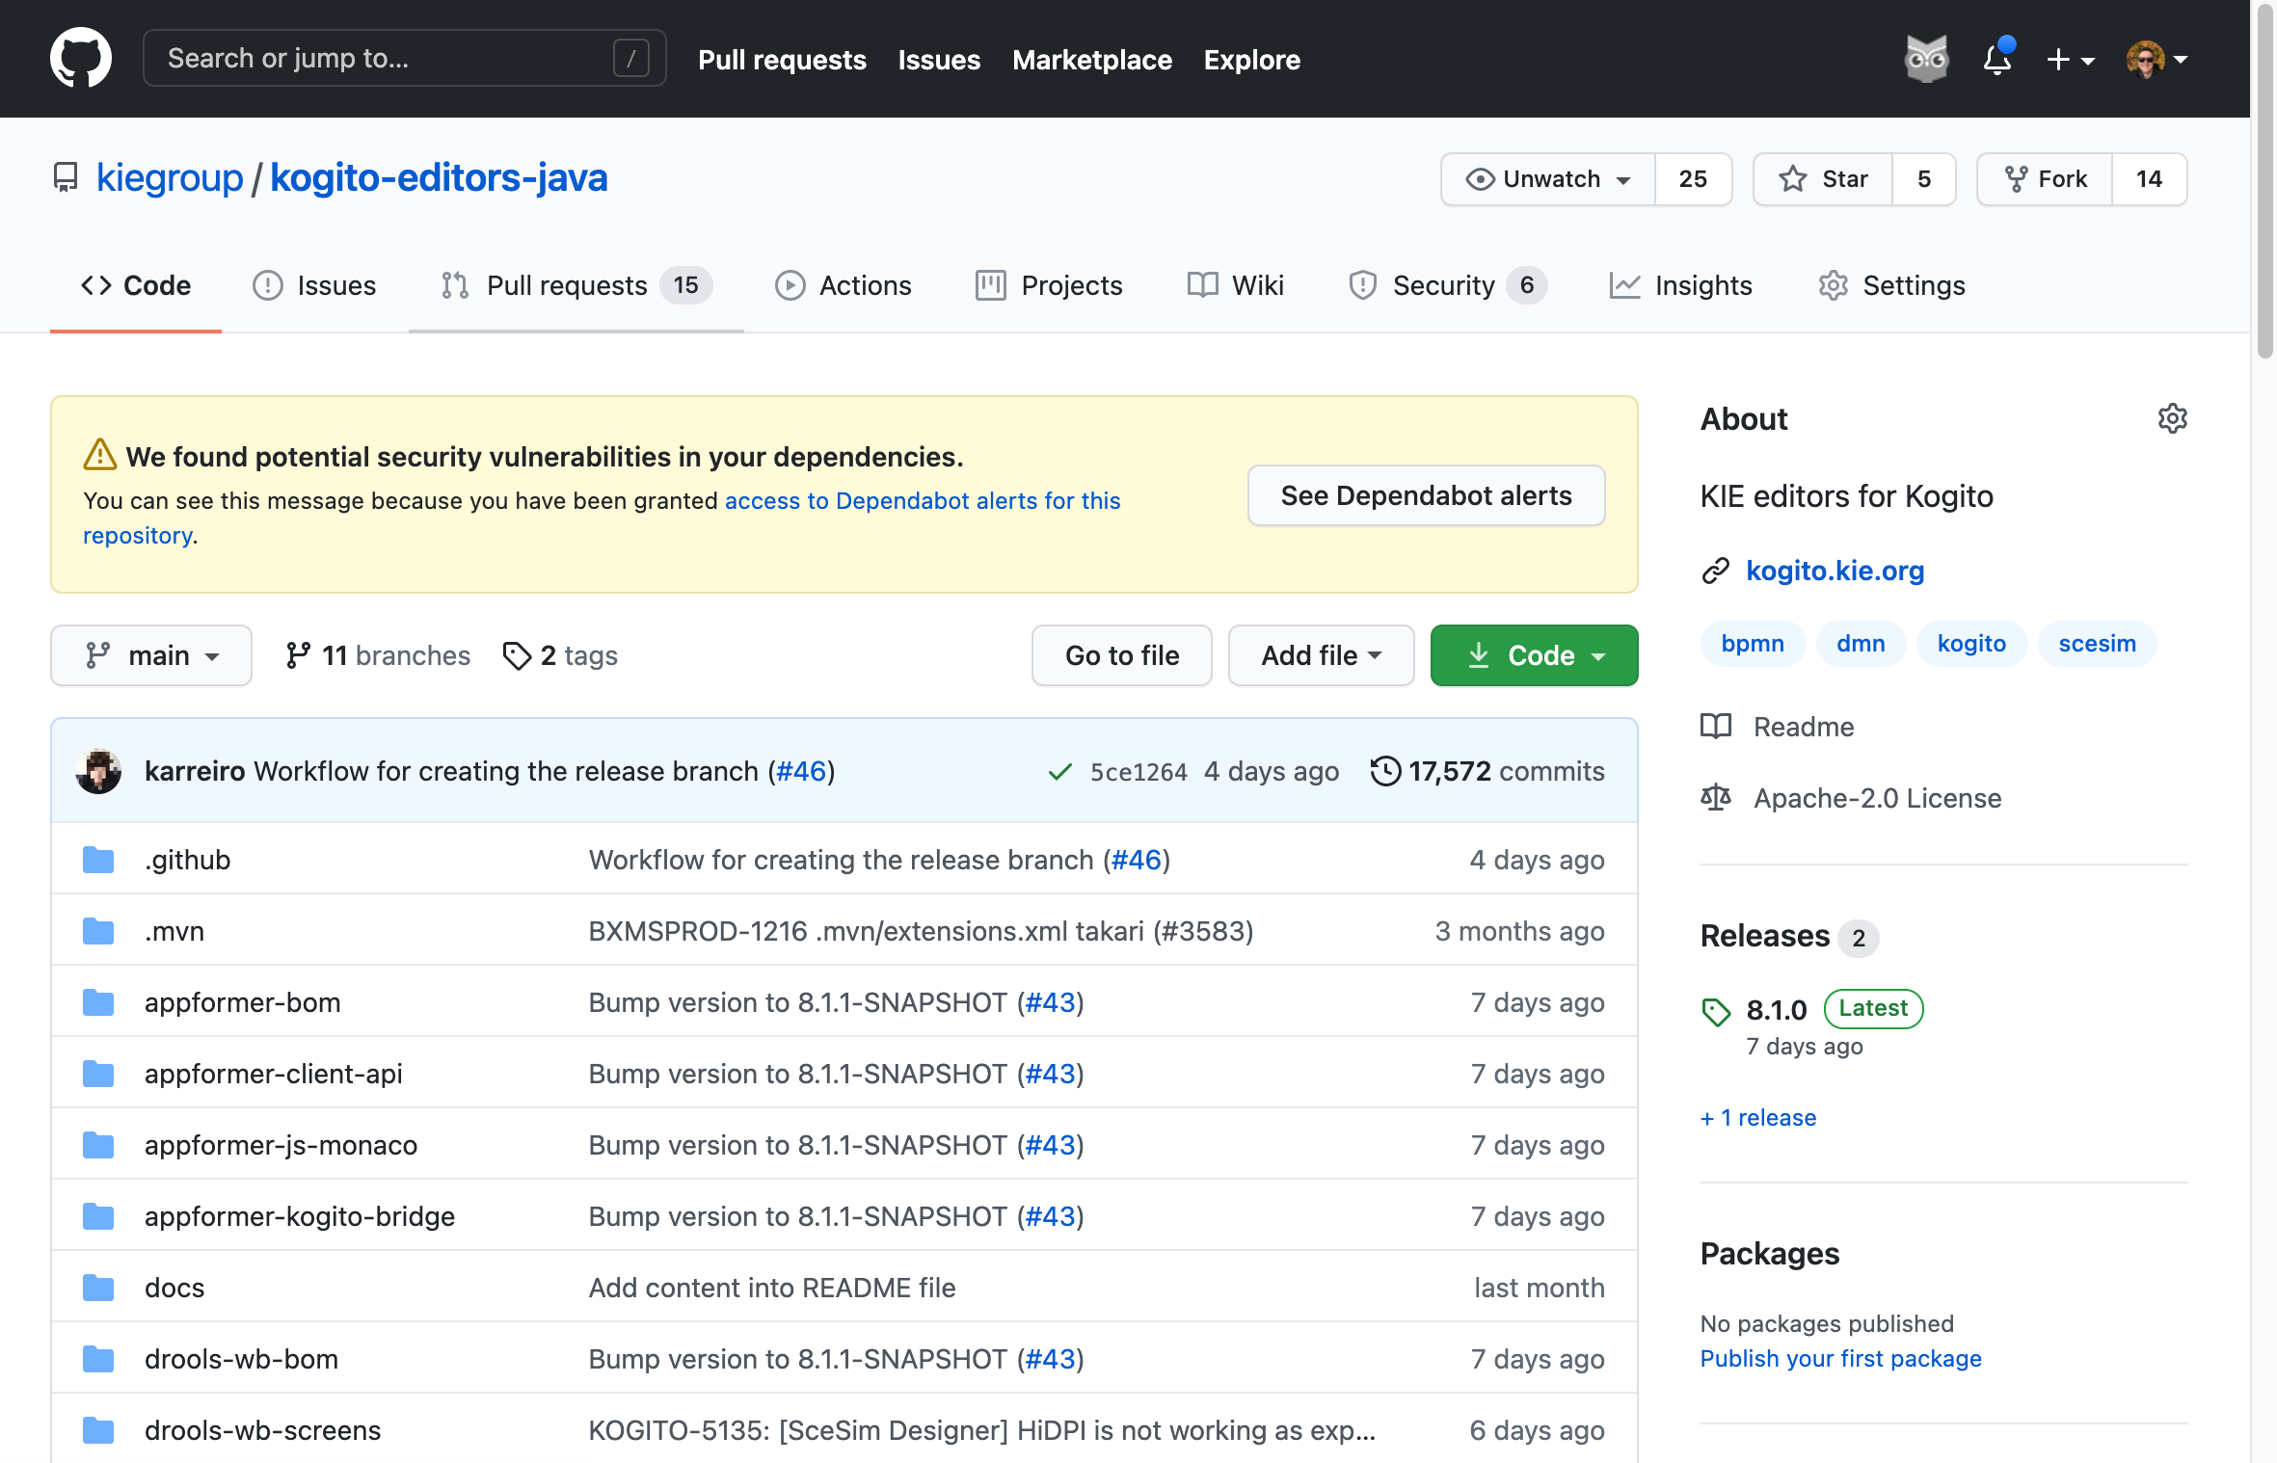Open the user profile menu dropdown
Viewport: 2277px width, 1463px height.
[2157, 60]
